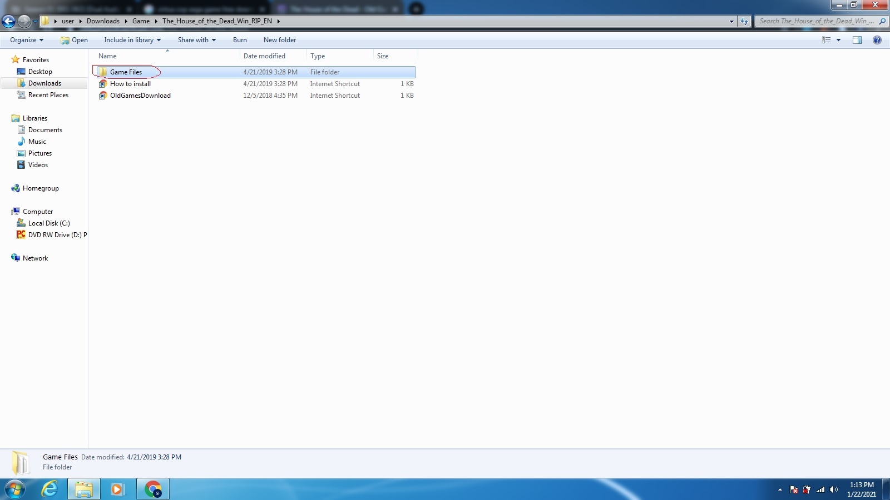
Task: Click 'user' in the address breadcrumb
Action: (x=68, y=21)
